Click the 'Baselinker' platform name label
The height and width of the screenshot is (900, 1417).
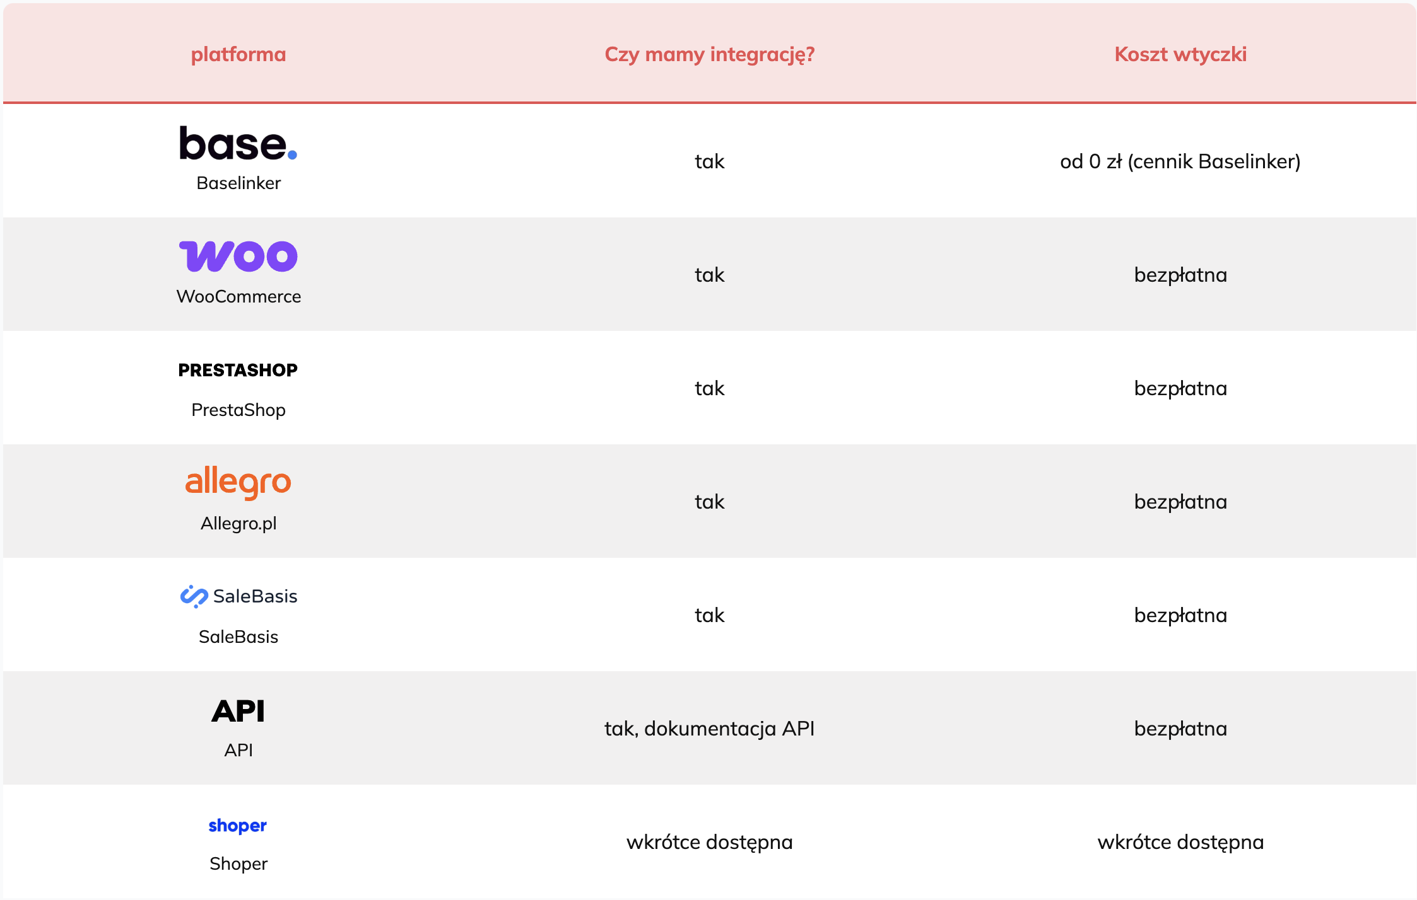(238, 183)
